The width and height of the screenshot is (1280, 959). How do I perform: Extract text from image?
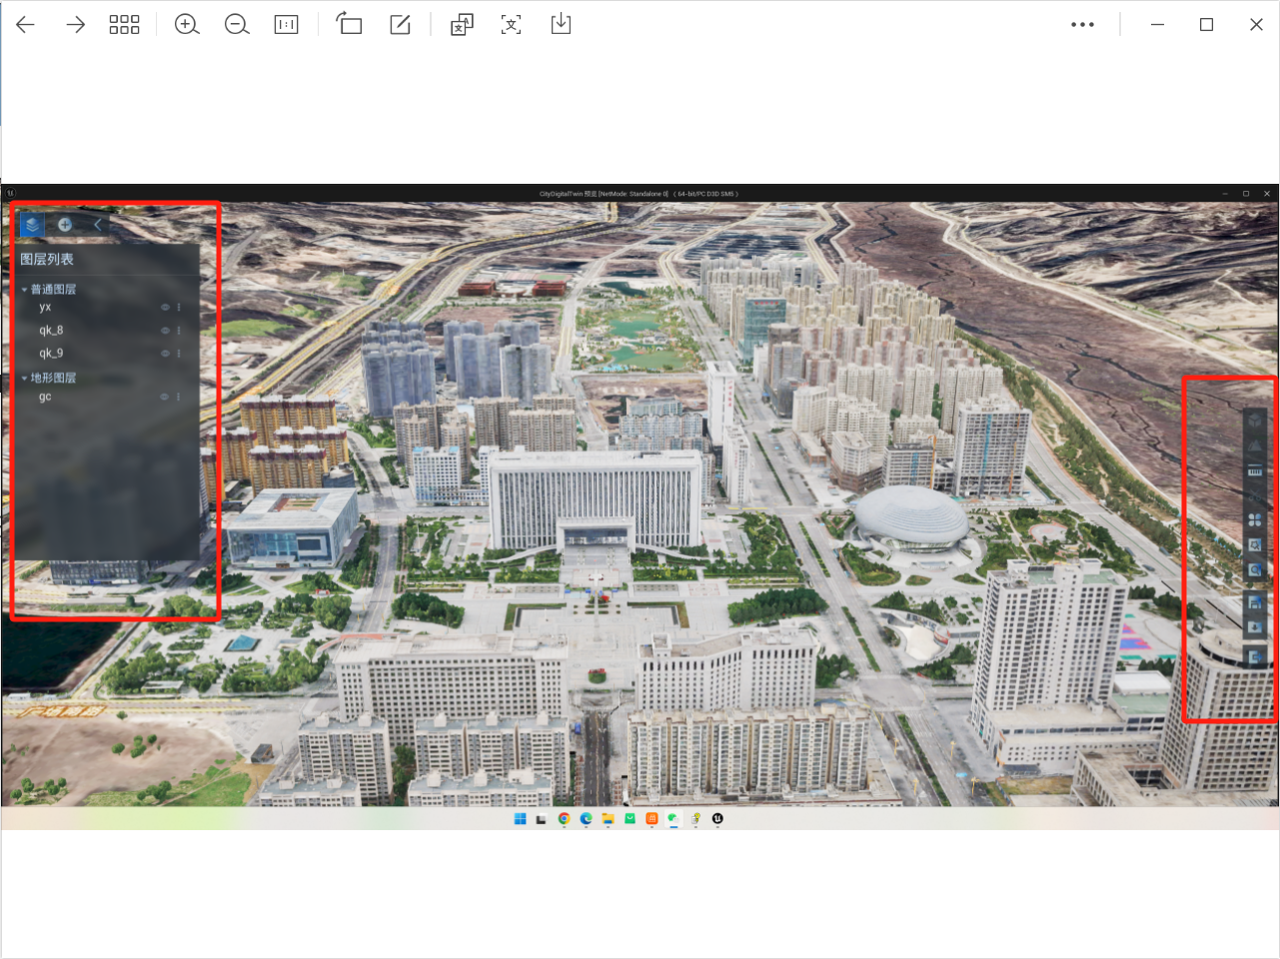point(511,25)
